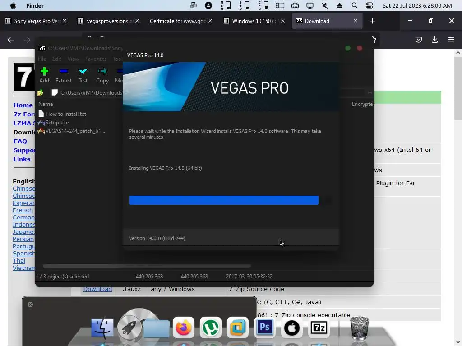Click the Name column header in 7-Zip
Screen dimensions: 462x346
pyautogui.click(x=46, y=104)
